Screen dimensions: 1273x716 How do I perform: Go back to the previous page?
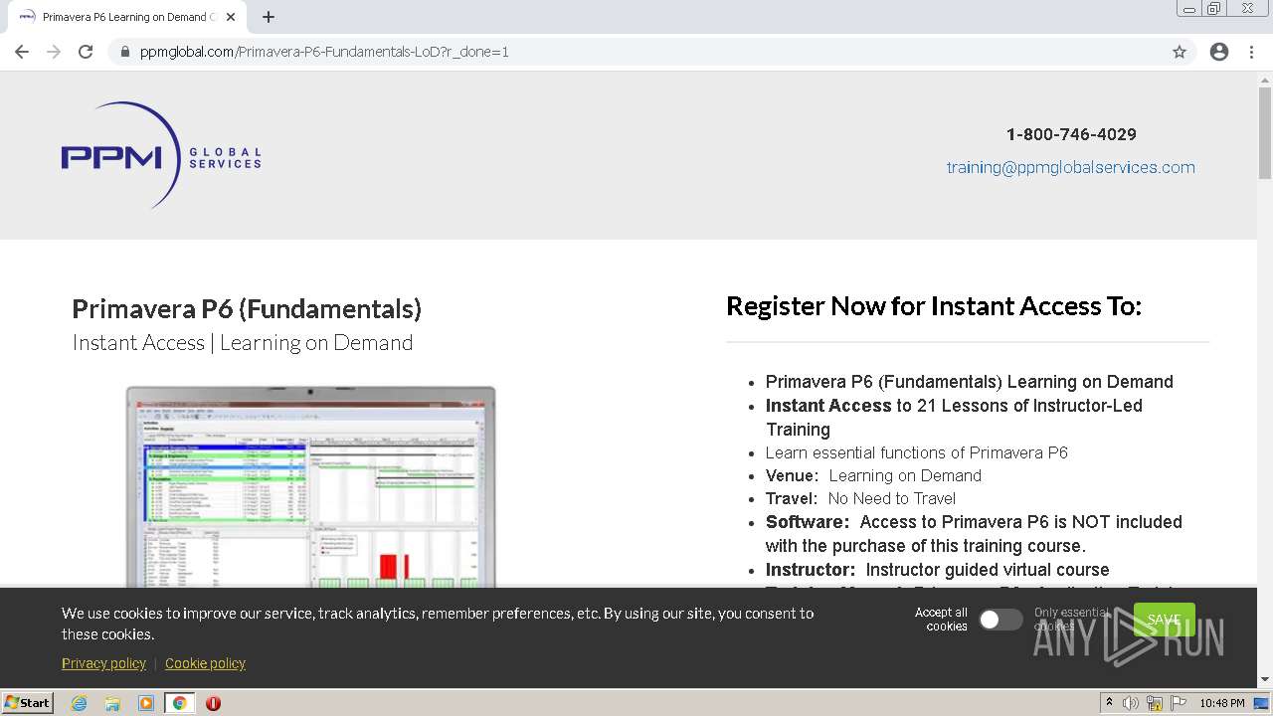(x=22, y=52)
